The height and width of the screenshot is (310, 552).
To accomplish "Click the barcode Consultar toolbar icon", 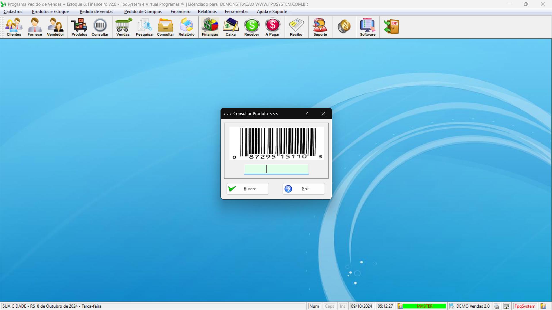I will (x=100, y=27).
